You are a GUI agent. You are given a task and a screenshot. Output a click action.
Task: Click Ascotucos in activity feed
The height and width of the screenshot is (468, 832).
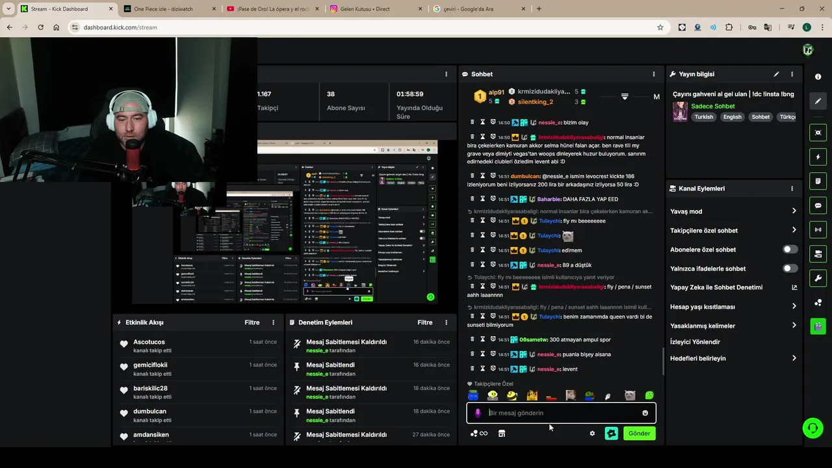pos(149,342)
